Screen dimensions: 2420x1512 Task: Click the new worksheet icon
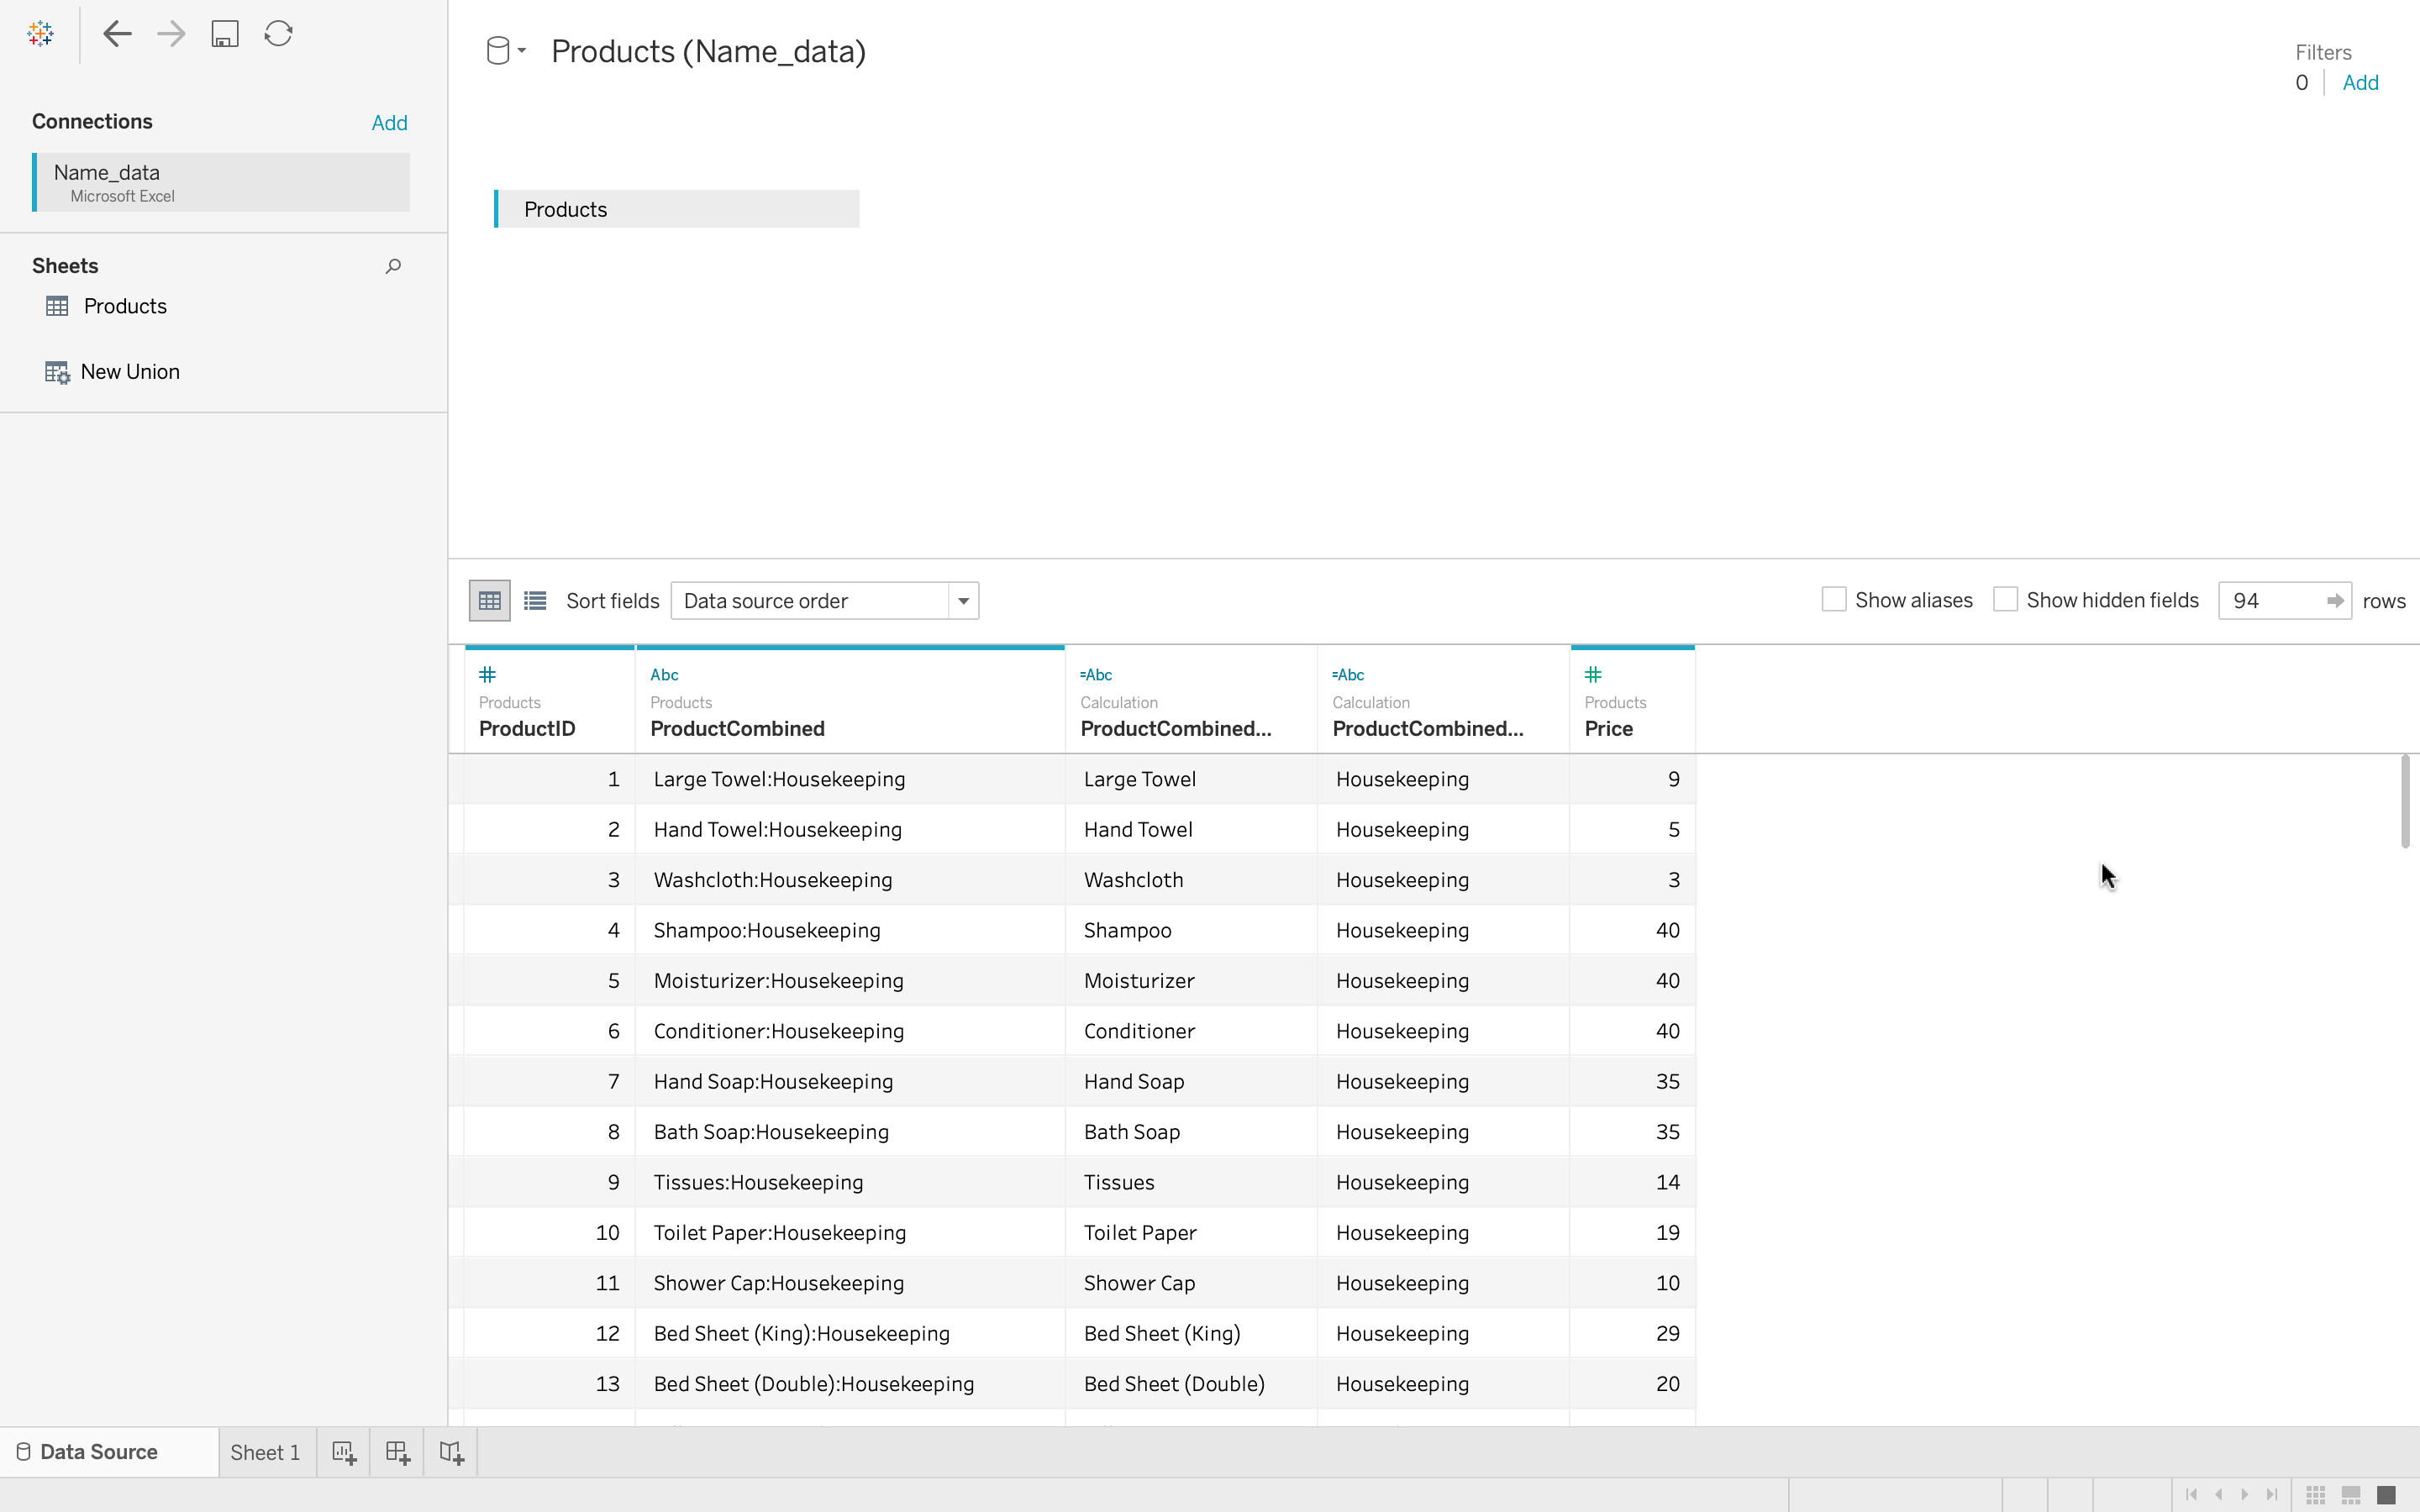[x=344, y=1453]
